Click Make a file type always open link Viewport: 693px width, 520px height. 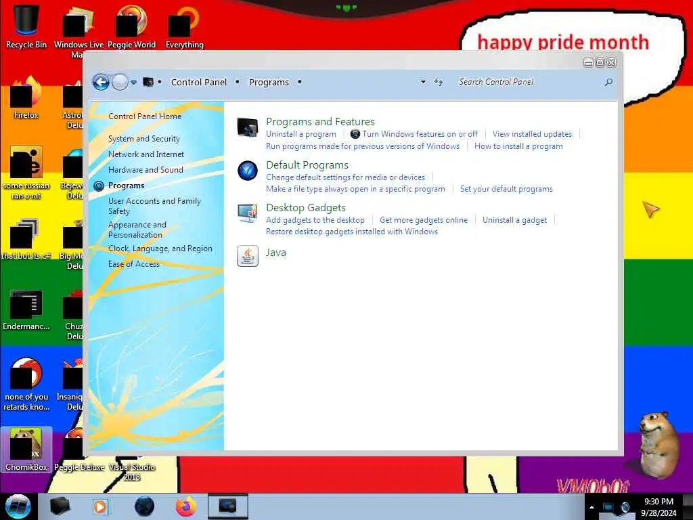coord(356,189)
